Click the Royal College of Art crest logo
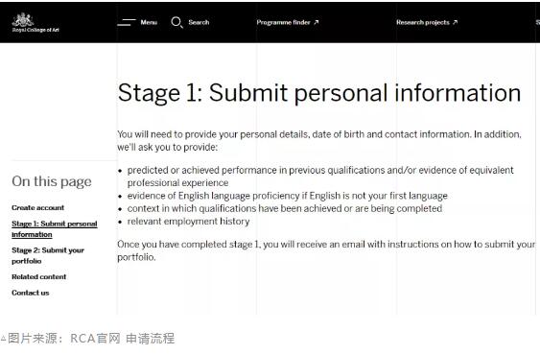This screenshot has width=540, height=354. click(x=23, y=19)
